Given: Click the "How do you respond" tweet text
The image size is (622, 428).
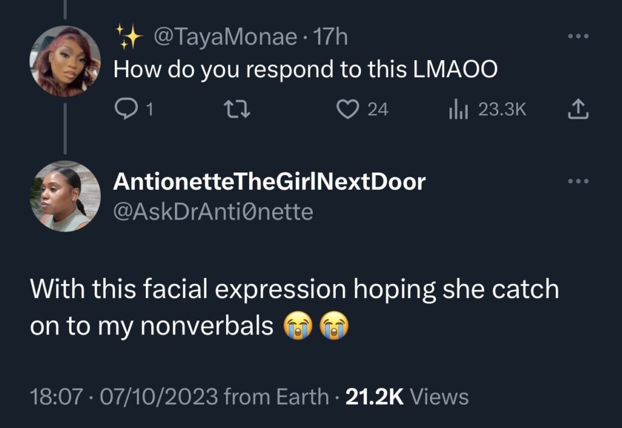Looking at the screenshot, I should click(x=306, y=70).
